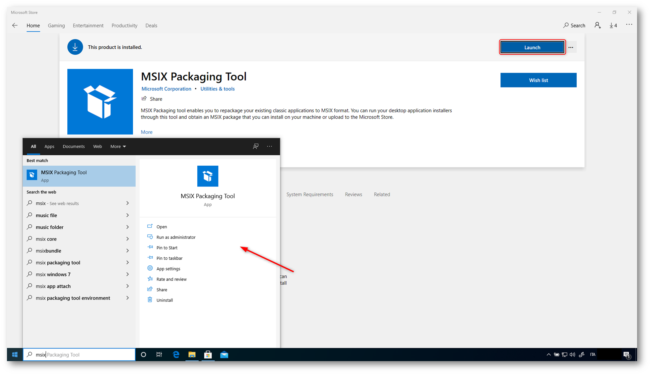Screen dimensions: 651x375
Task: Open Microsoft Corporation publisher link
Action: (x=166, y=89)
